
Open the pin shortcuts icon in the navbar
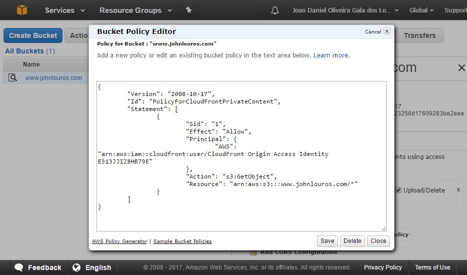tap(188, 10)
